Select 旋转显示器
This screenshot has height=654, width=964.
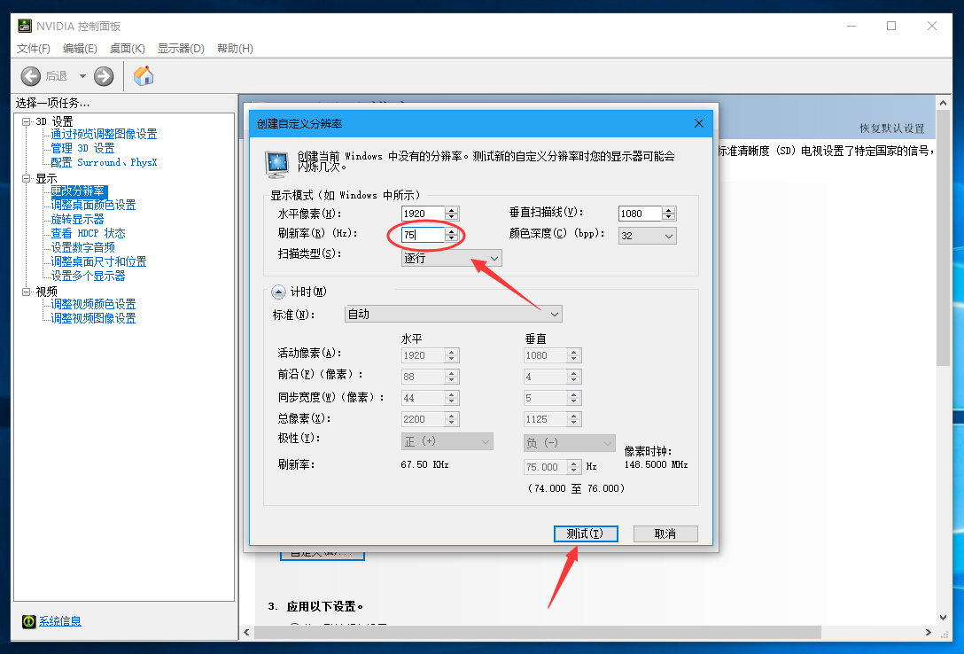point(77,219)
